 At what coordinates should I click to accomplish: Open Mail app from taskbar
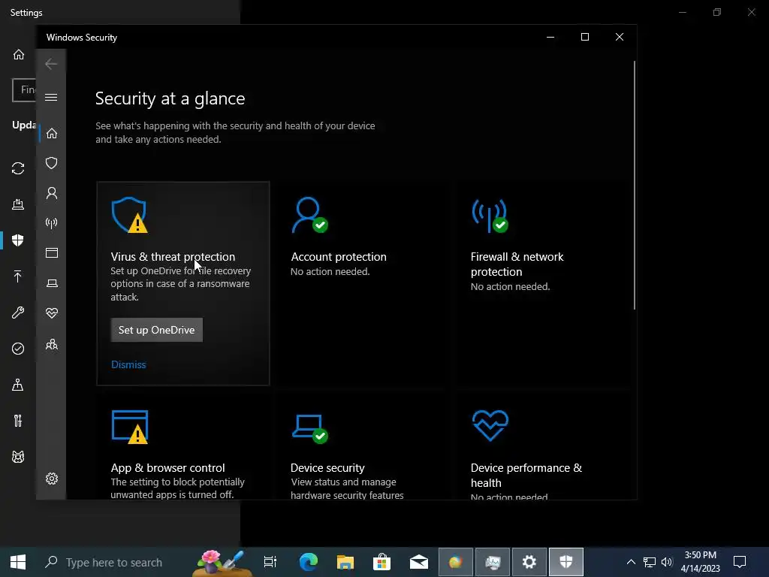[x=419, y=562]
